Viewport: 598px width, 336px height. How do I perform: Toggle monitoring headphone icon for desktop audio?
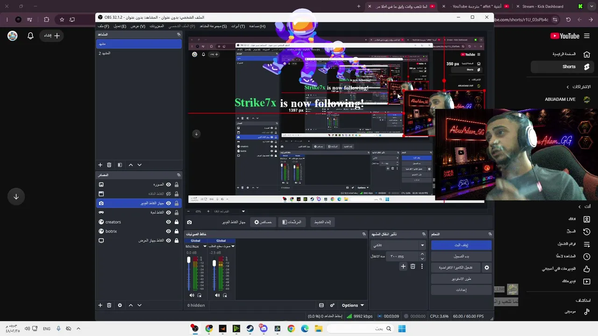coord(225,295)
